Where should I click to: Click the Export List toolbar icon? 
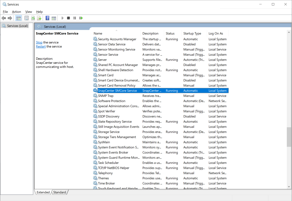pos(39,18)
